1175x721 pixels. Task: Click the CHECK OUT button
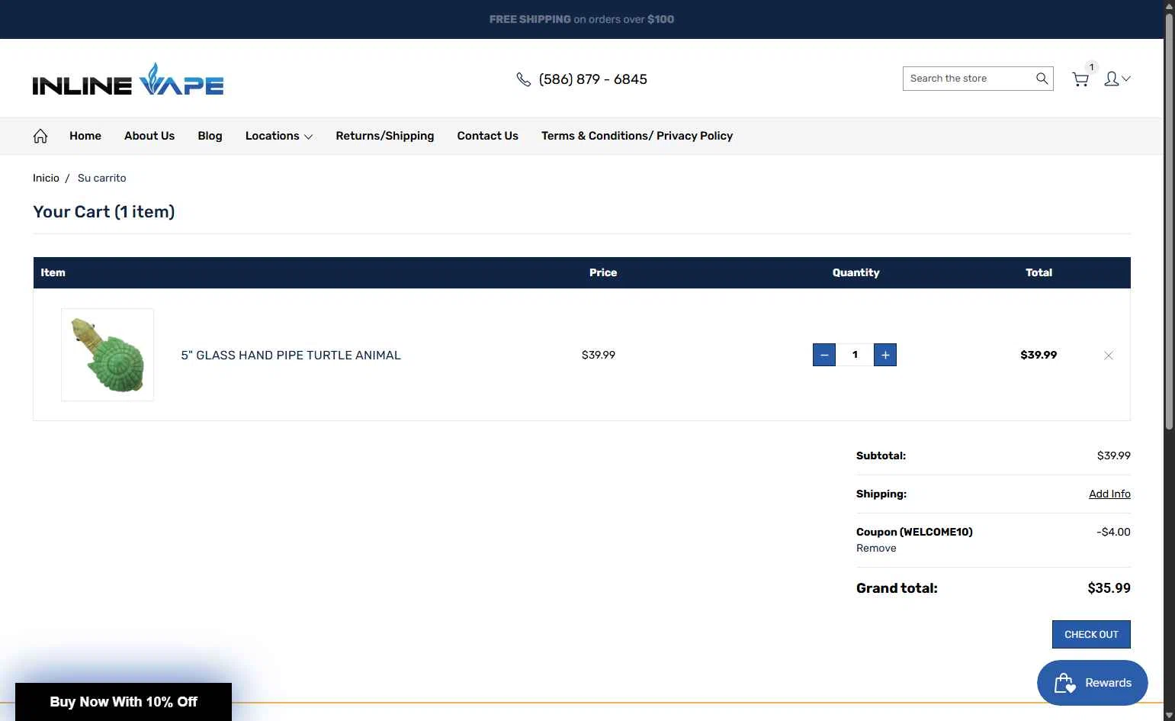[1091, 634]
